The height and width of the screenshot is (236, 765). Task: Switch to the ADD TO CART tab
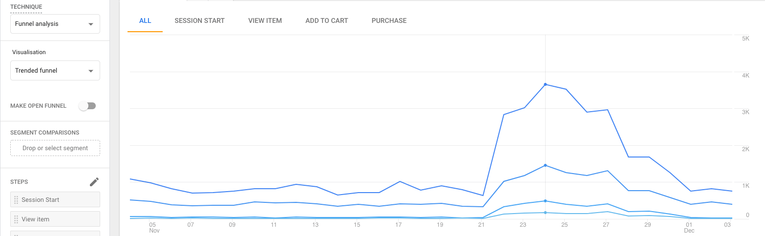[x=326, y=21]
